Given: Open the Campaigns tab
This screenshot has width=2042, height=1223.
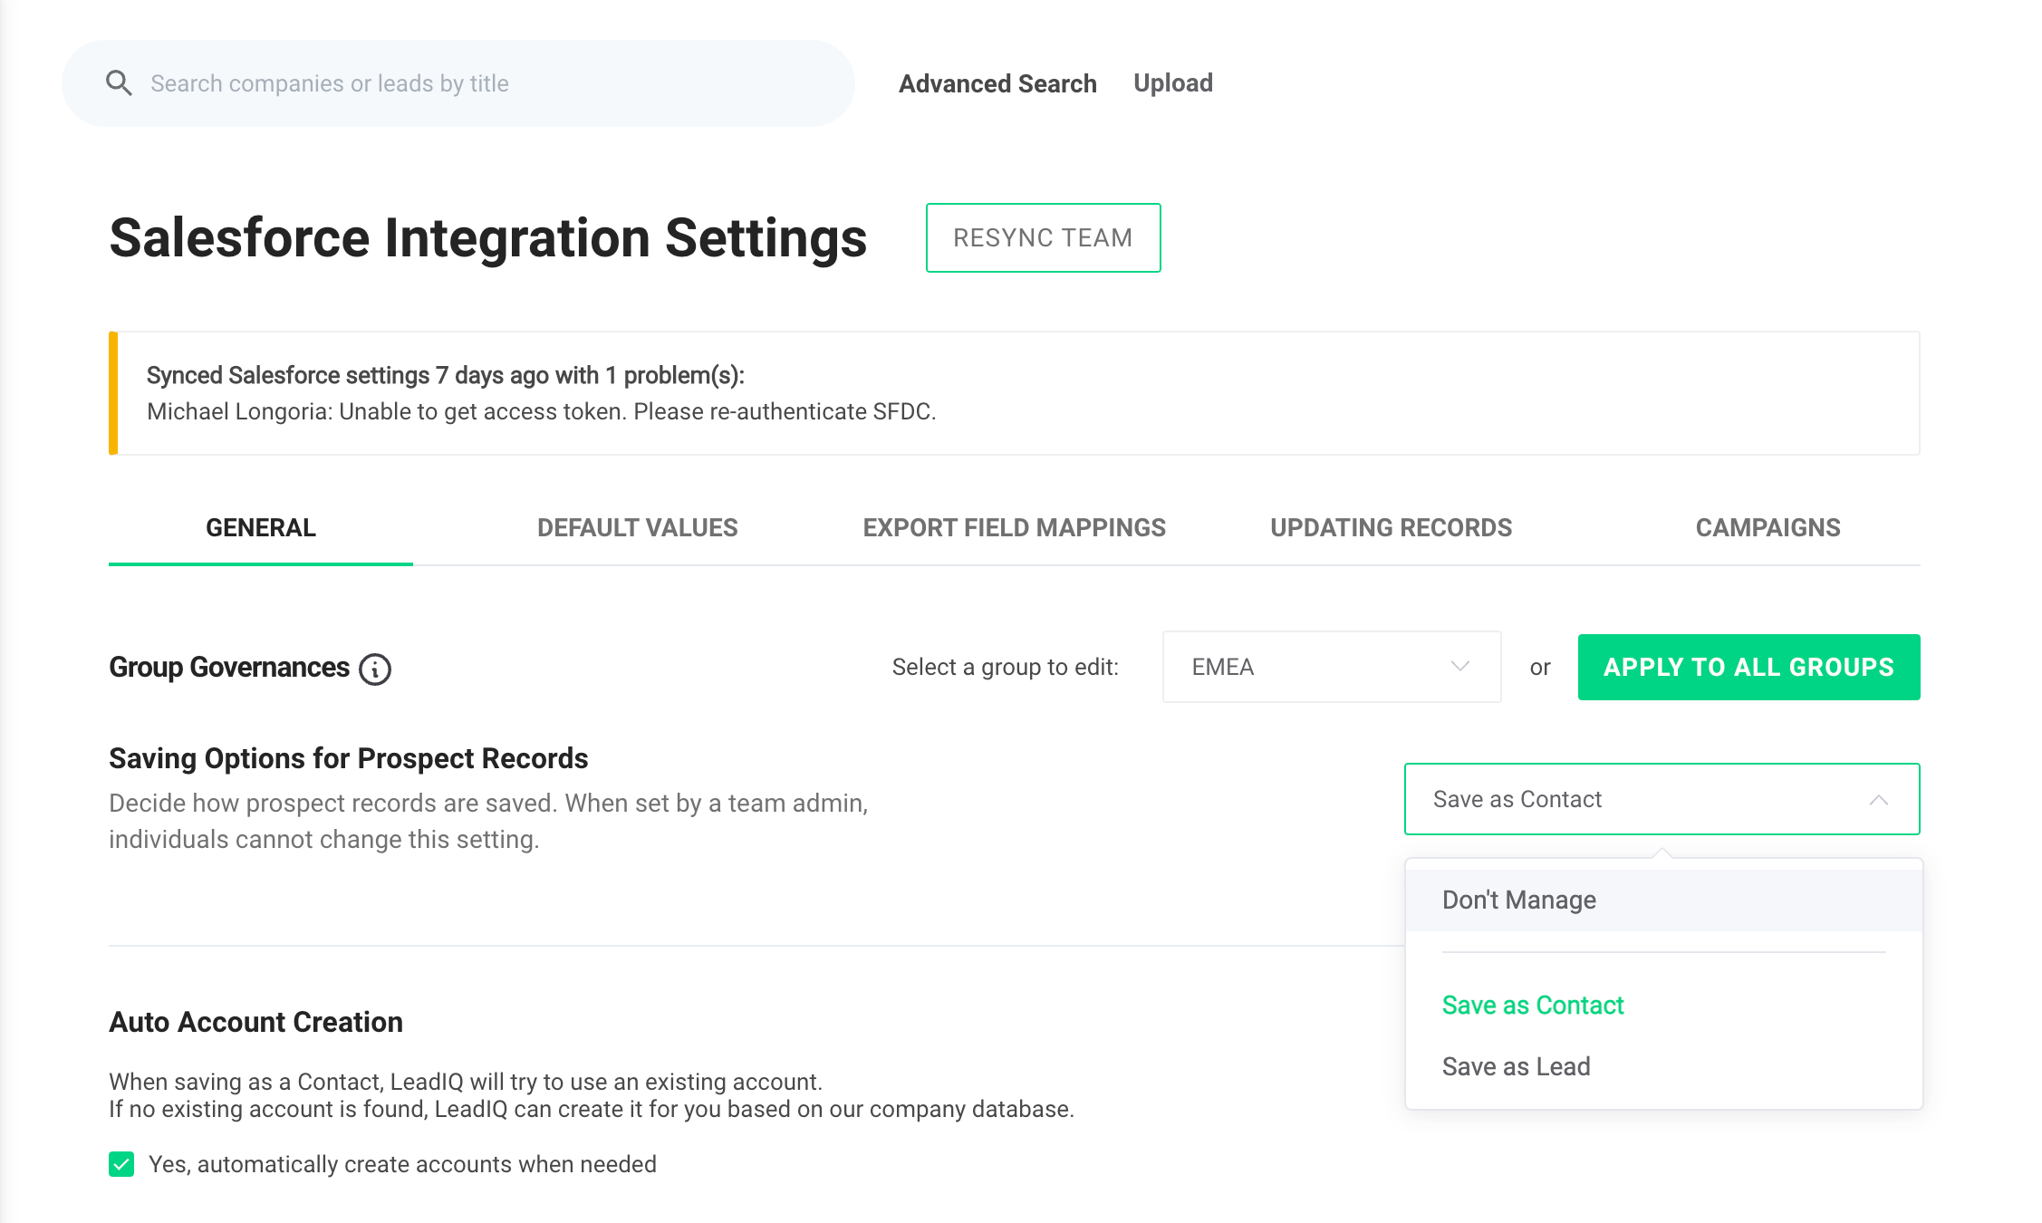Looking at the screenshot, I should [x=1767, y=527].
